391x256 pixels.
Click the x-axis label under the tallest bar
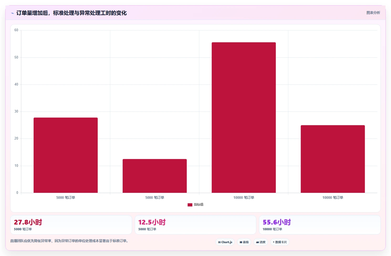pyautogui.click(x=244, y=198)
